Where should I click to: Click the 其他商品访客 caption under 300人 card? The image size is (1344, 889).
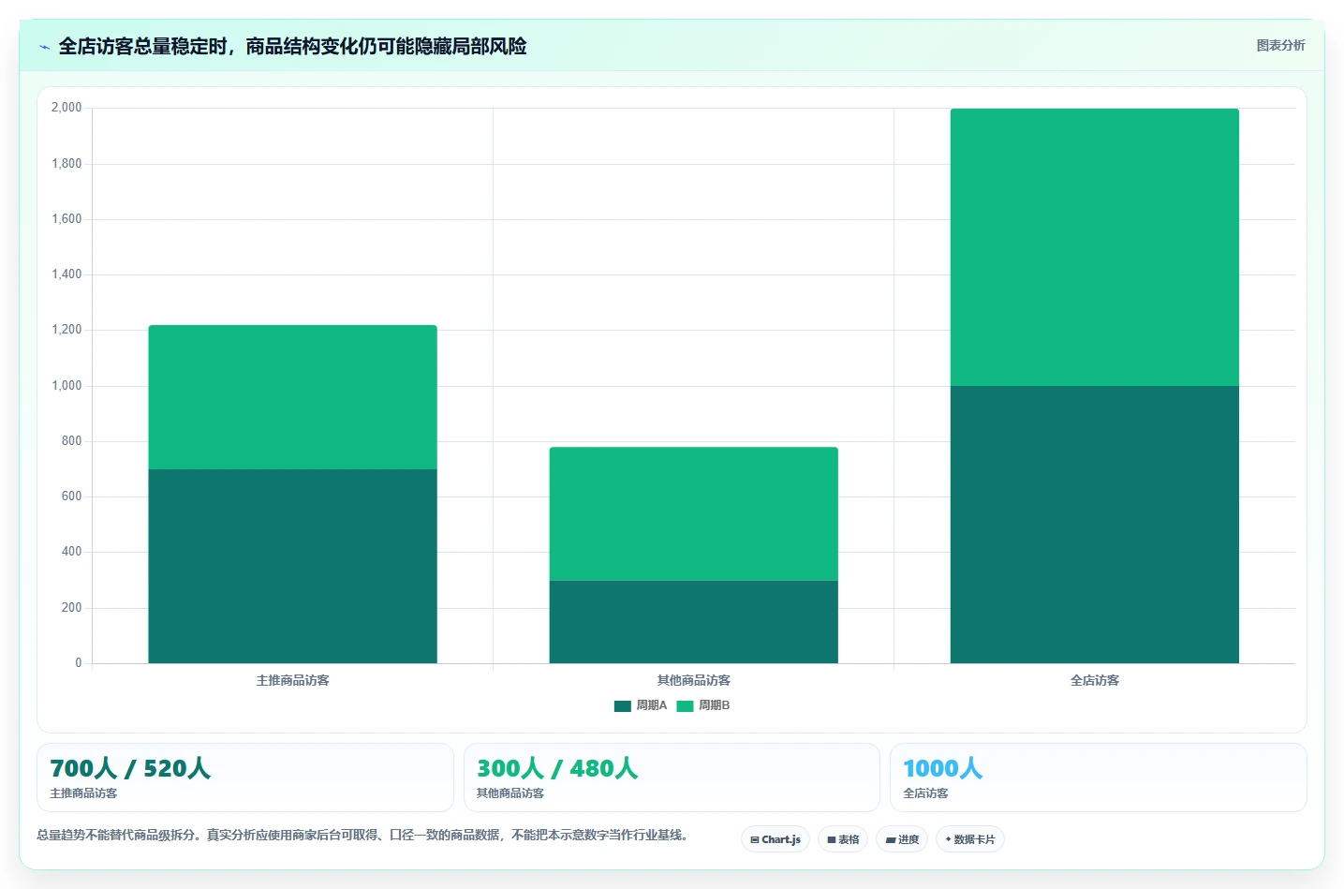510,793
